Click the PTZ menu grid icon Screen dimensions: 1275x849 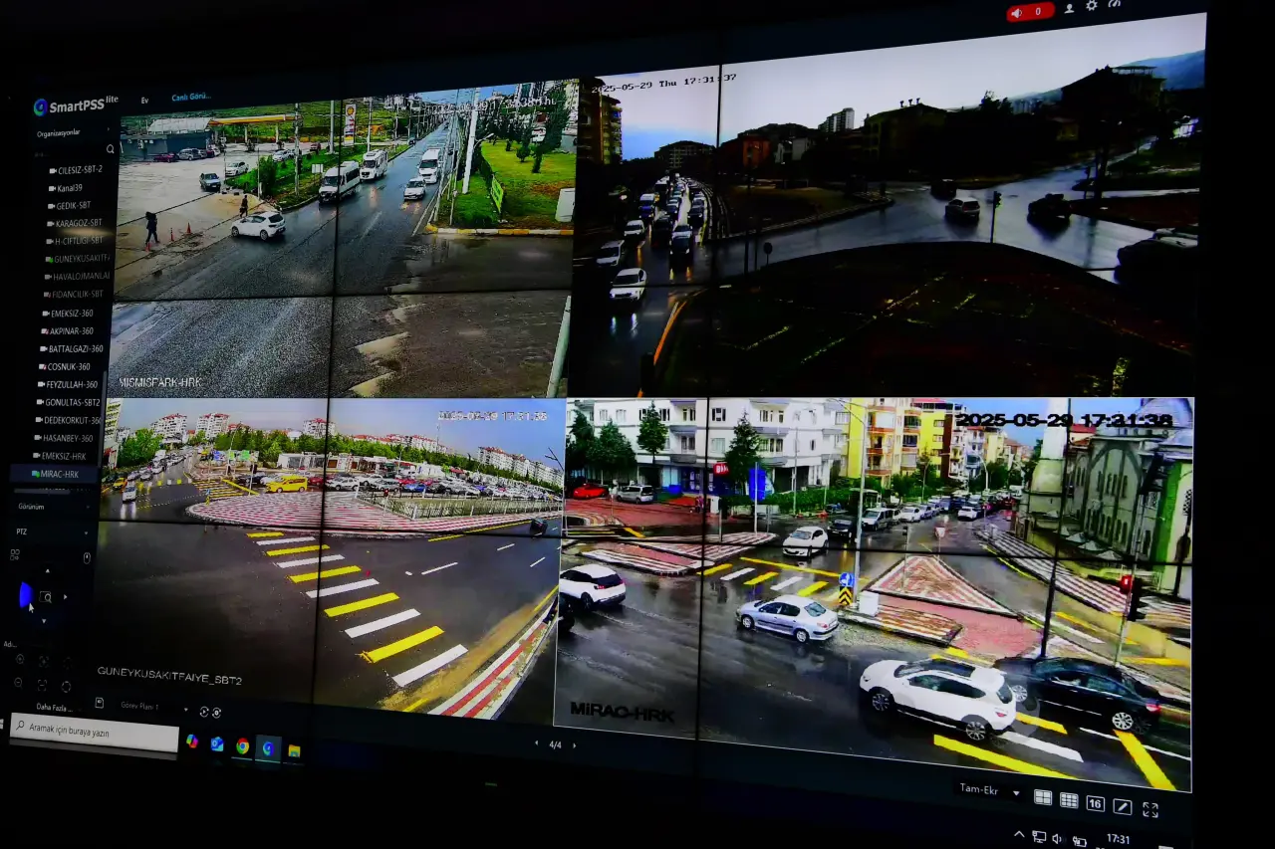pos(15,554)
